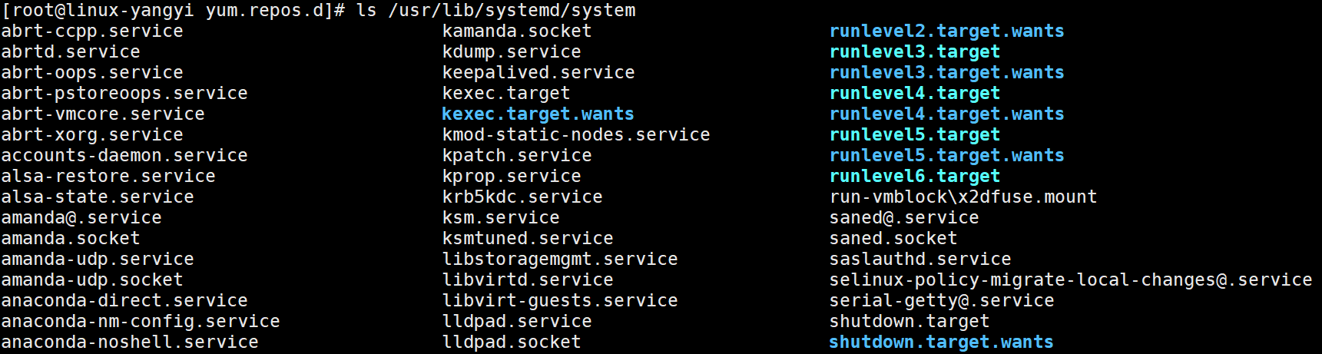
Task: Click the ls command text in prompt
Action: click(x=366, y=11)
